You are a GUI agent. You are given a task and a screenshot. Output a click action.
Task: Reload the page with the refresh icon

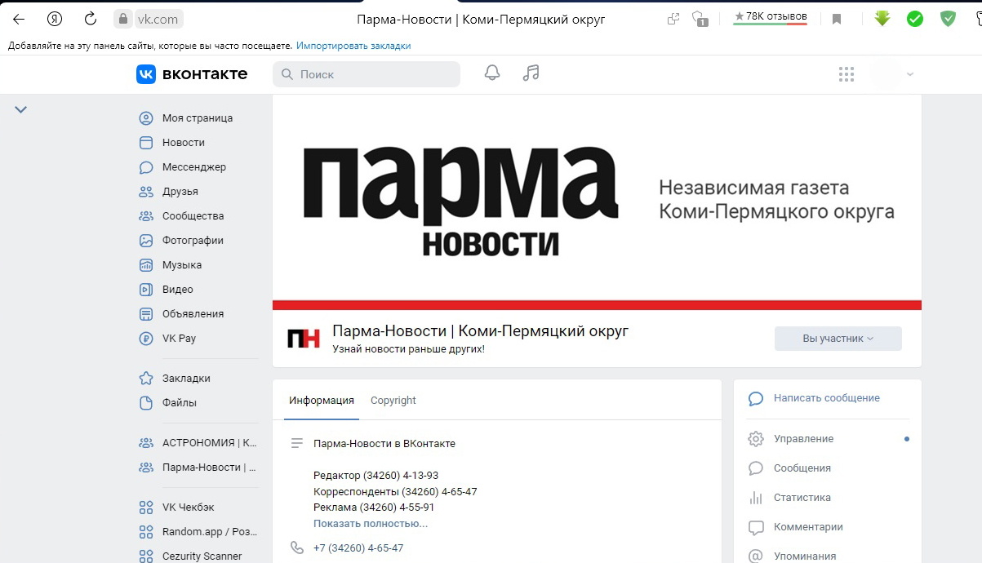pyautogui.click(x=91, y=19)
